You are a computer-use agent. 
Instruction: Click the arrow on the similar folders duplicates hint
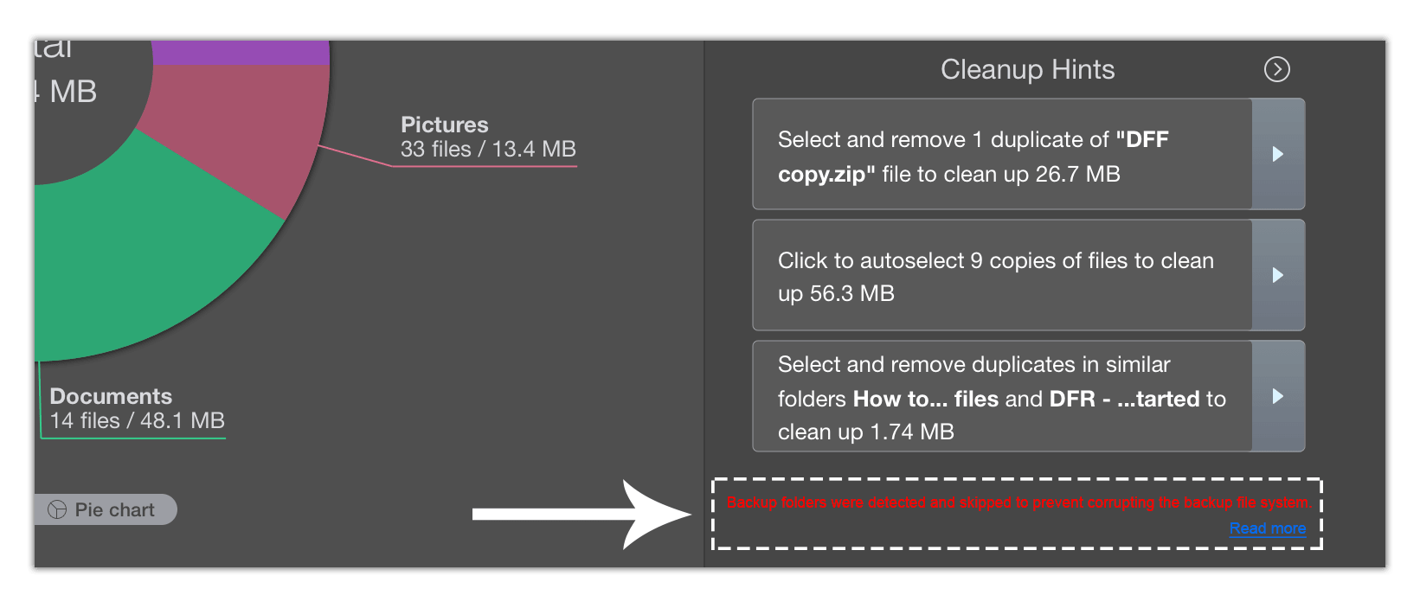[1278, 397]
